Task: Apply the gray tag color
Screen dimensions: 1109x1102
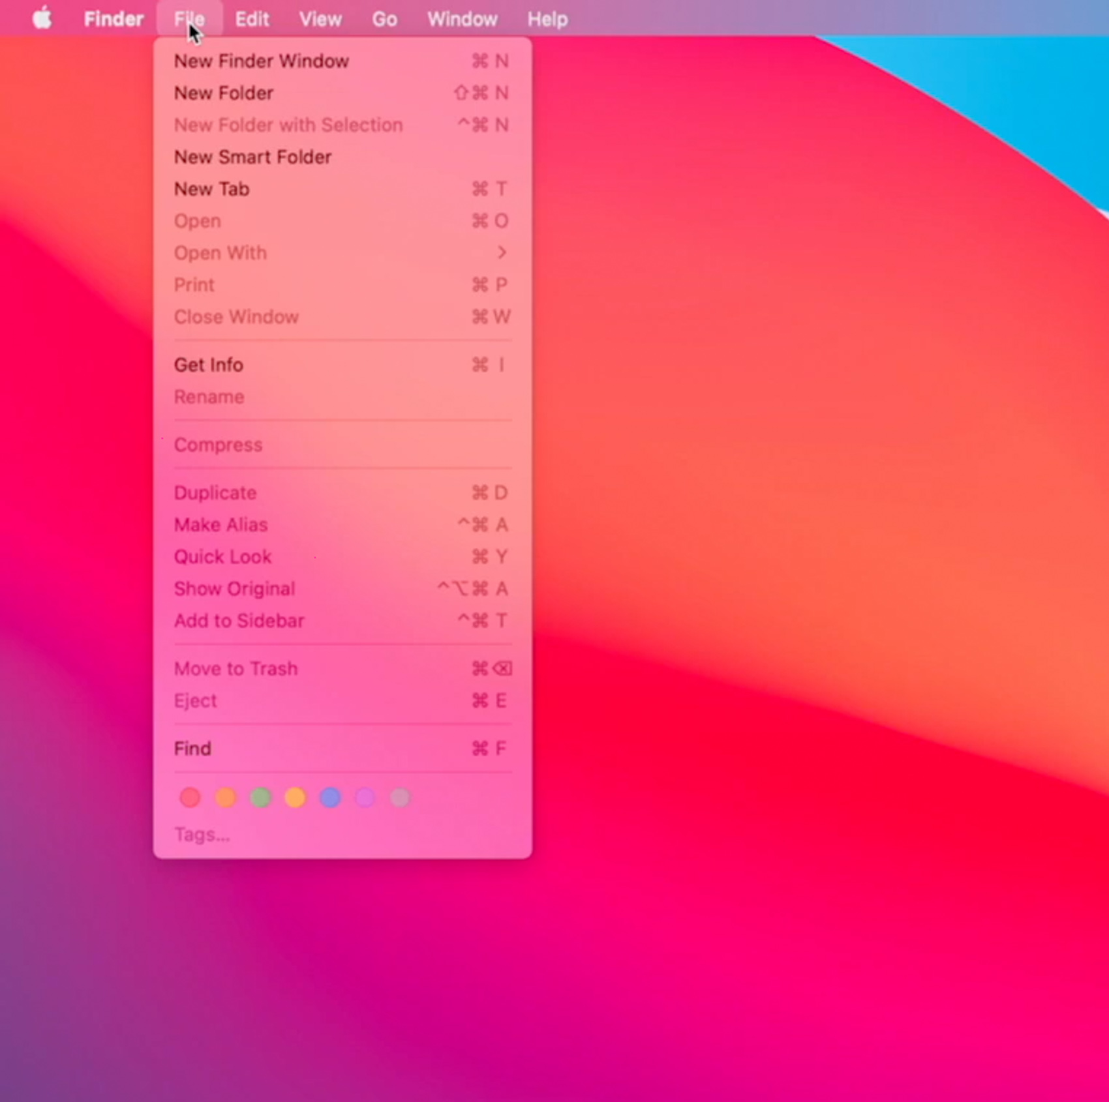Action: [401, 797]
